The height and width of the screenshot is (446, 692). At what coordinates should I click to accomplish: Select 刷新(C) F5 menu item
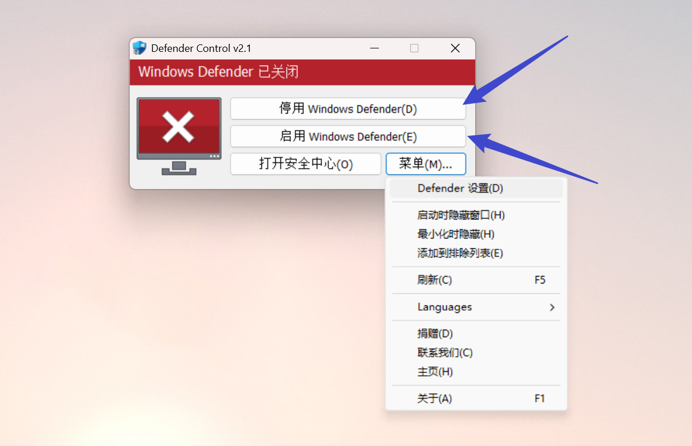[x=476, y=280]
